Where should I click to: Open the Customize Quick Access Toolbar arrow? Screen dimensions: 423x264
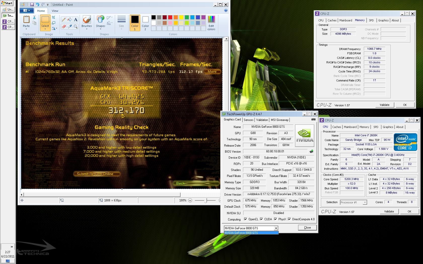[48, 5]
